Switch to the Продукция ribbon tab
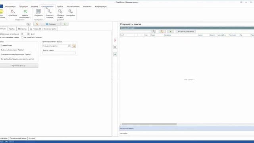Image resolution: width=254 pixels, height=143 pixels. tap(23, 6)
